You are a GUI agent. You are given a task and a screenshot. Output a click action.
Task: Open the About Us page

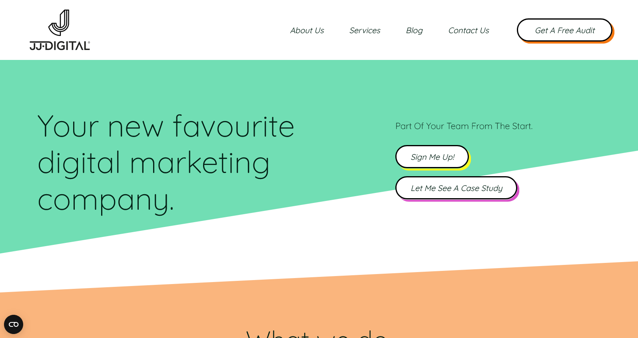click(x=307, y=30)
